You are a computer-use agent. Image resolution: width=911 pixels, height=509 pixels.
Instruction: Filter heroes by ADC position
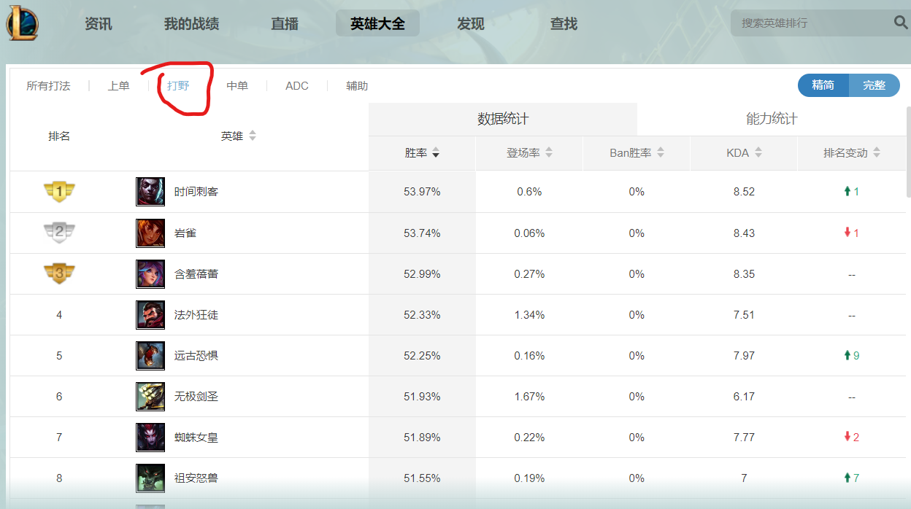[x=297, y=86]
